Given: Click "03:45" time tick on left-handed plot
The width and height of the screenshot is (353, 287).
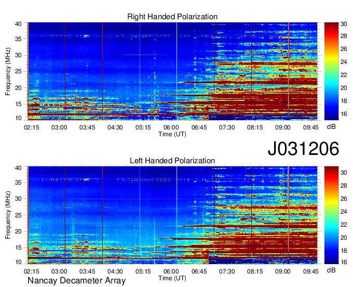Looking at the screenshot, I should click(x=87, y=271).
